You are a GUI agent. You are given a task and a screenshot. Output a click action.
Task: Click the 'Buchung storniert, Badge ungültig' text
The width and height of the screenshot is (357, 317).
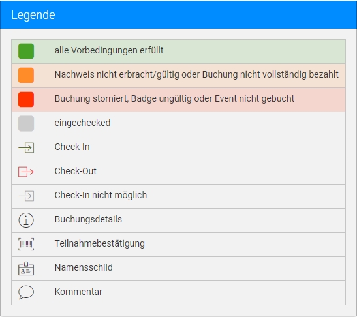coord(174,98)
